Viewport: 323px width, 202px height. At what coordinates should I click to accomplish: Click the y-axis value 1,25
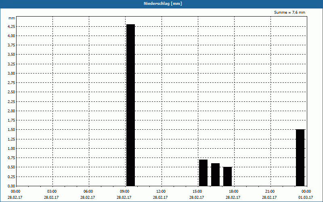coord(11,139)
